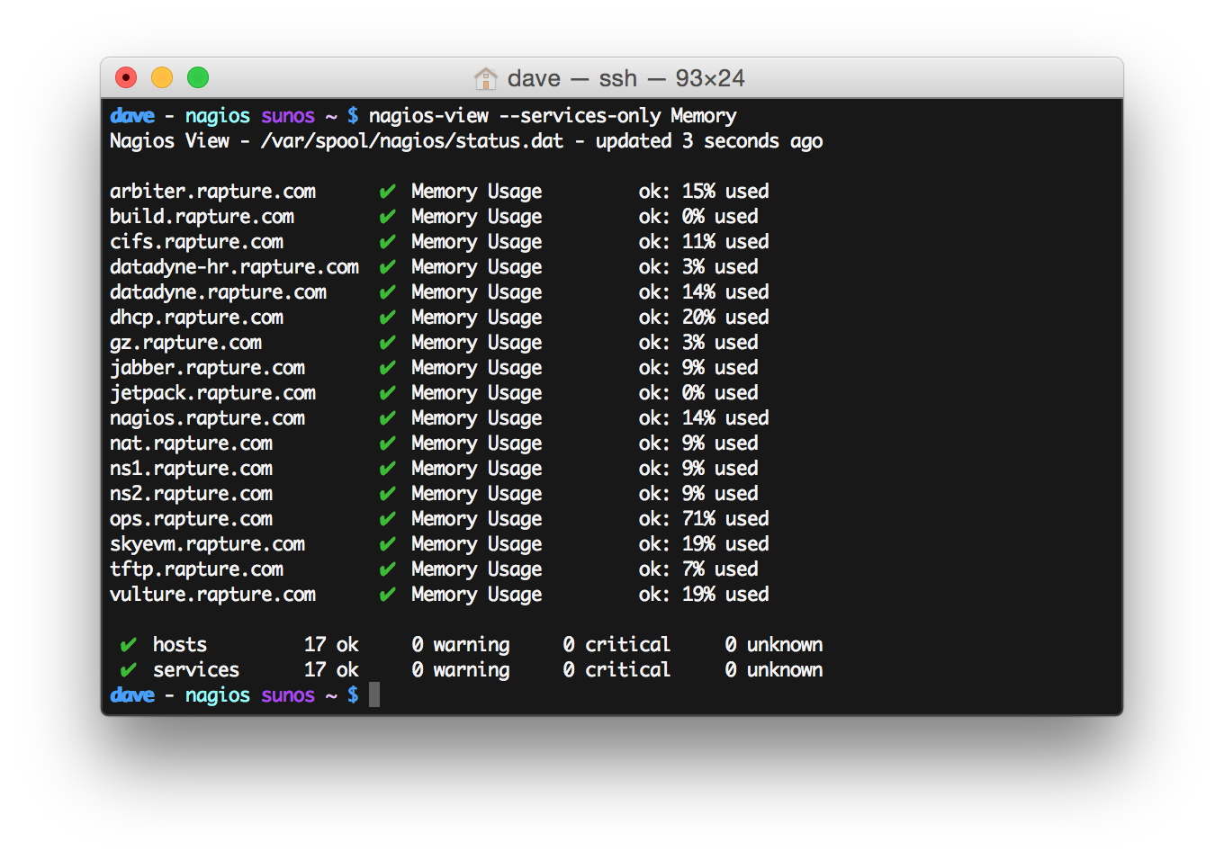Click the green checkmark beside arbiter.rapture.com
Viewport: 1224px width, 860px height.
(388, 192)
